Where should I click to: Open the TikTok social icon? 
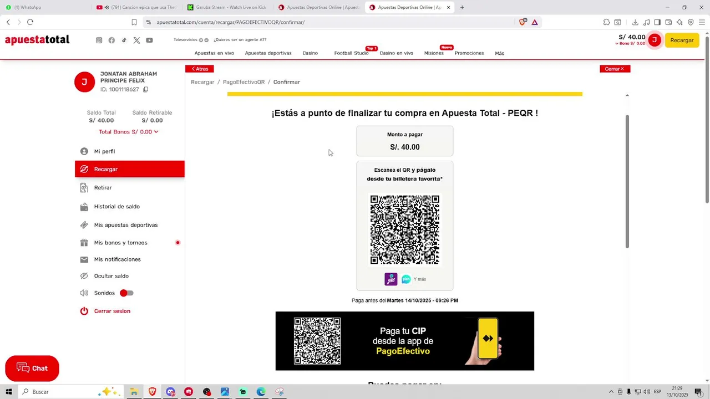124,40
